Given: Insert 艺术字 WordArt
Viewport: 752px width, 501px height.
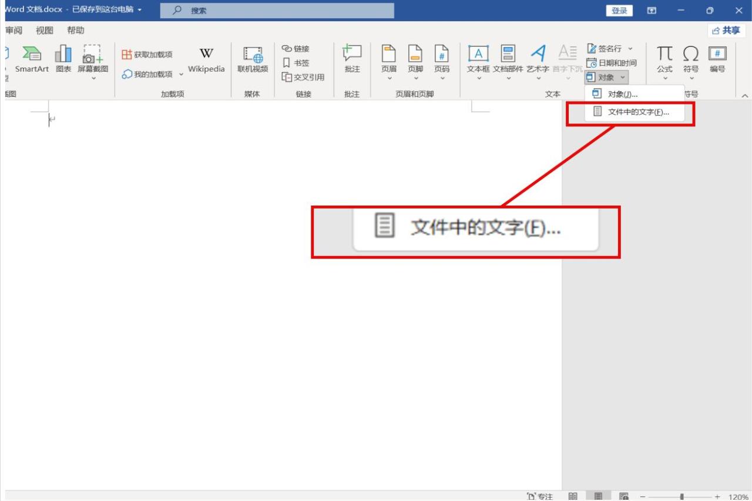Looking at the screenshot, I should coord(538,60).
